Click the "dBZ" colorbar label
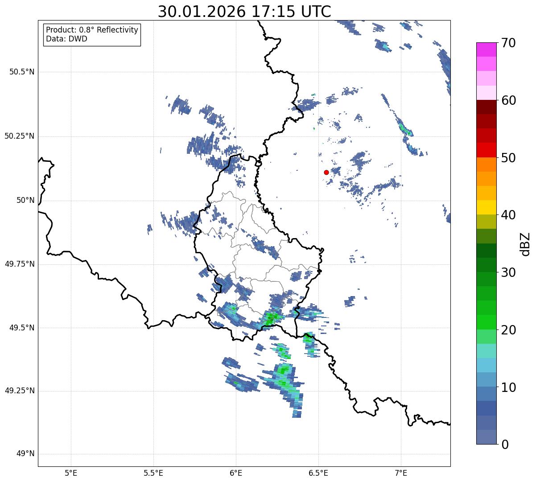The image size is (536, 482). (525, 244)
